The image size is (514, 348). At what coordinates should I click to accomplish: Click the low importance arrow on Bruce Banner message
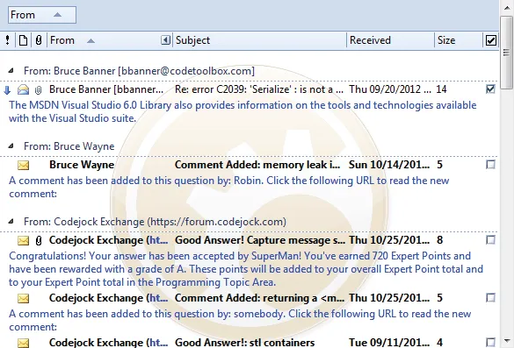click(7, 89)
